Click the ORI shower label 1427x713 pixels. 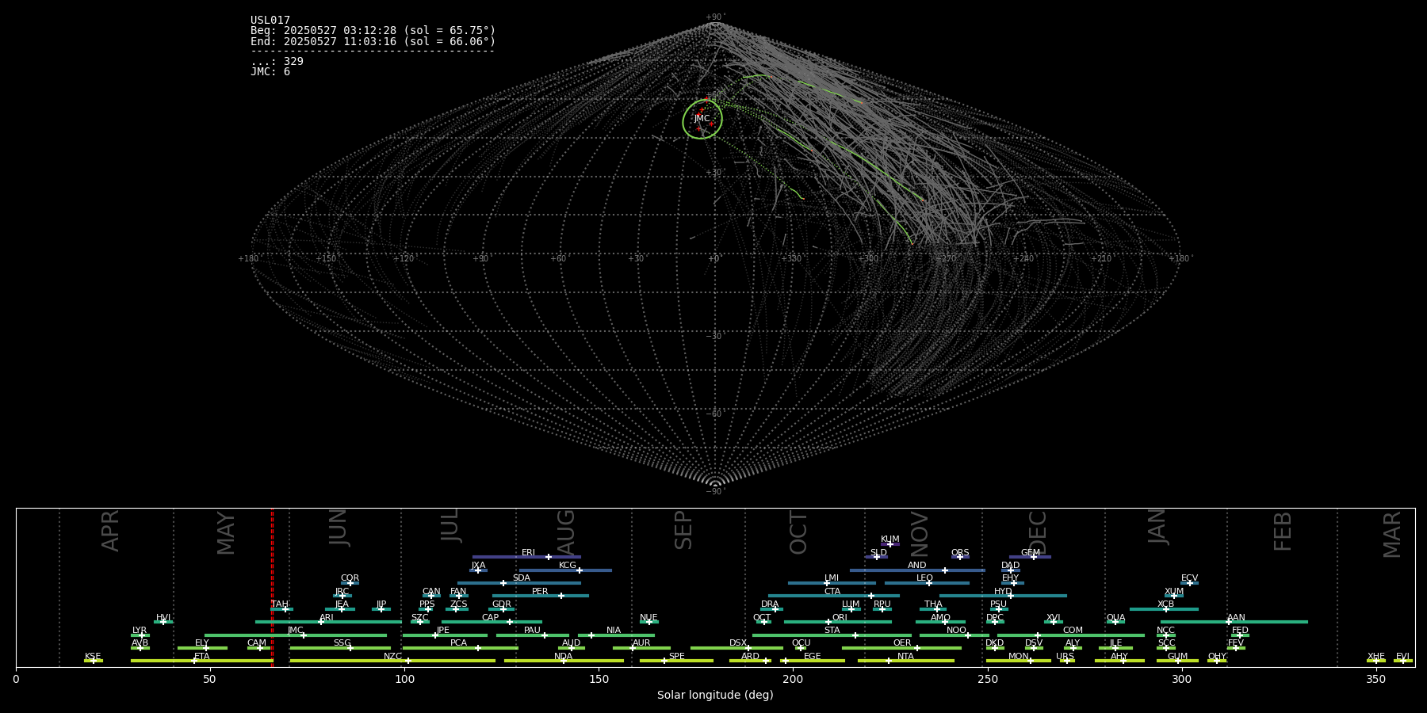(840, 618)
